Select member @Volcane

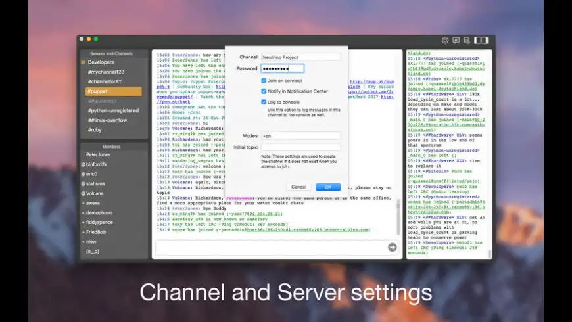click(92, 193)
